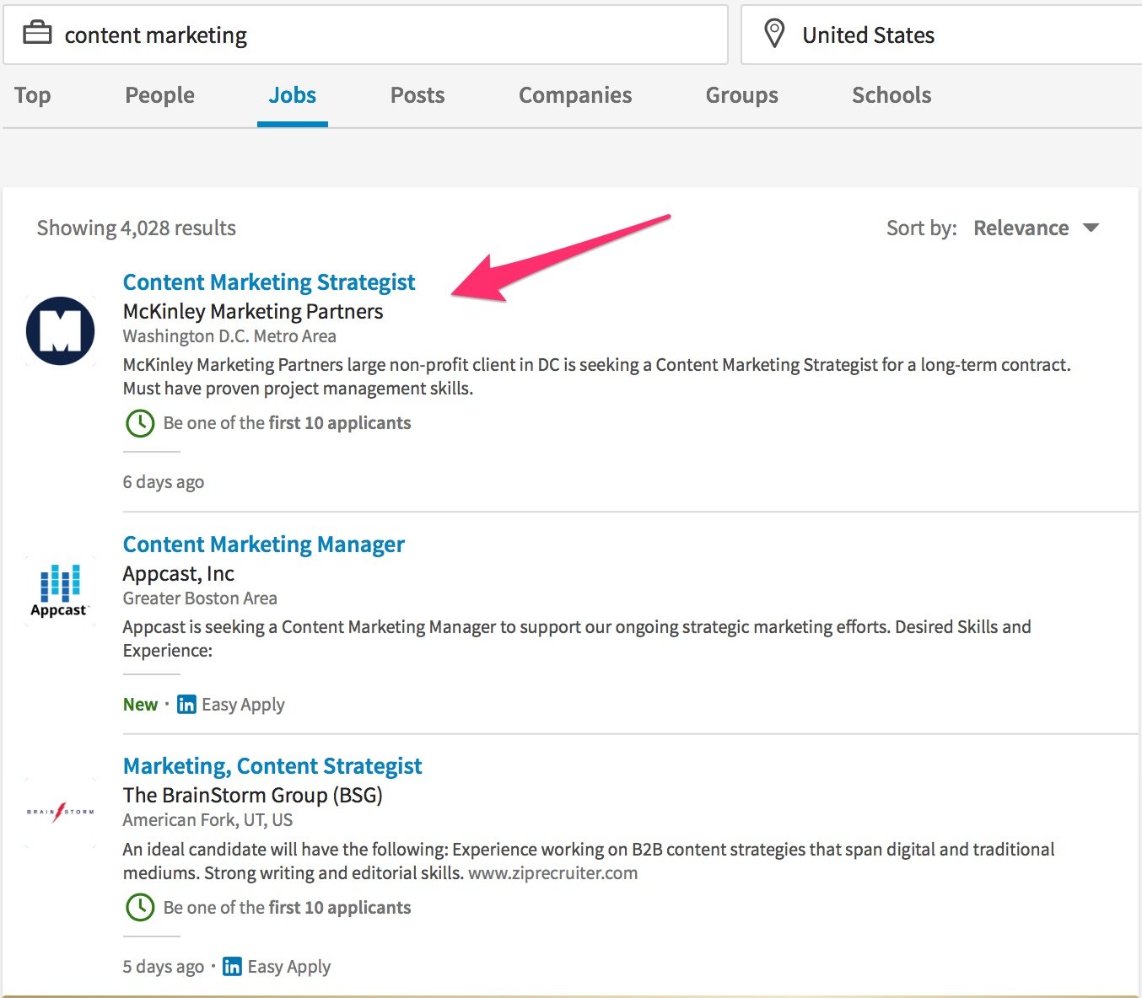Click the www.ziprecruiter.com text

(x=553, y=873)
